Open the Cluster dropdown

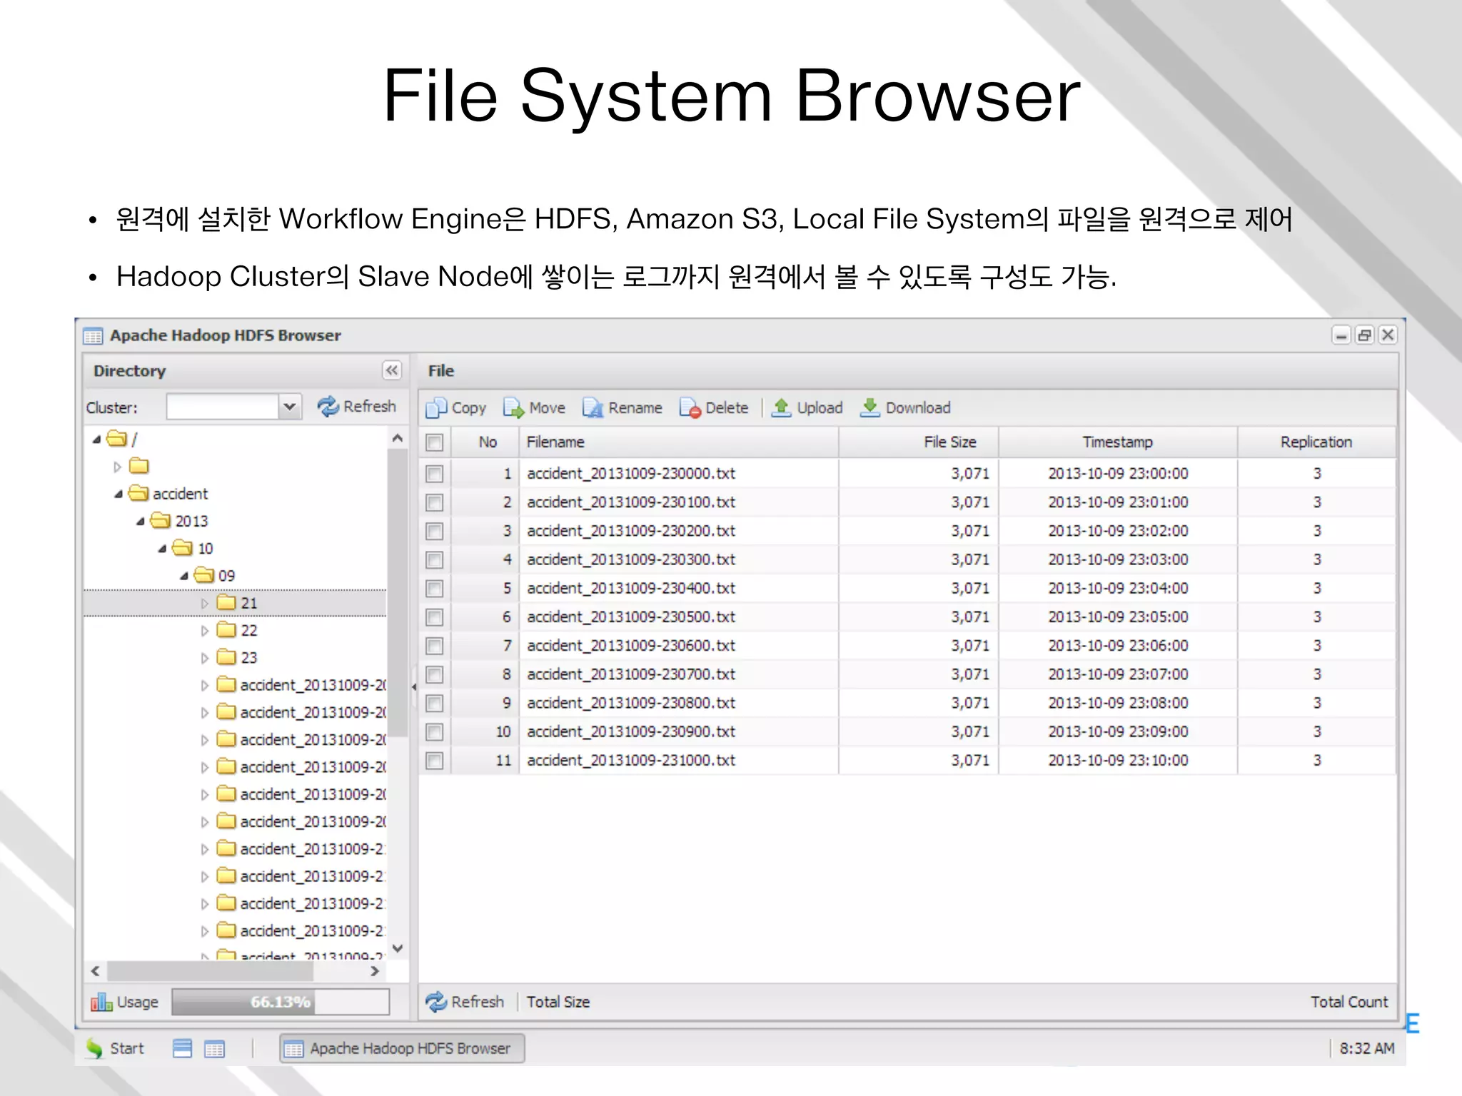point(288,407)
